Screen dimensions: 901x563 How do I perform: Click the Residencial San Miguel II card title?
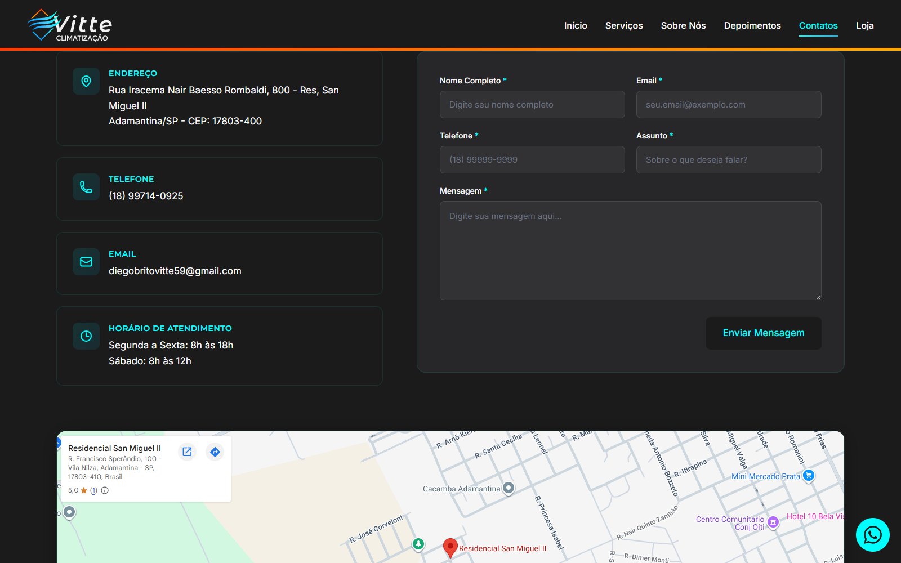(x=114, y=448)
